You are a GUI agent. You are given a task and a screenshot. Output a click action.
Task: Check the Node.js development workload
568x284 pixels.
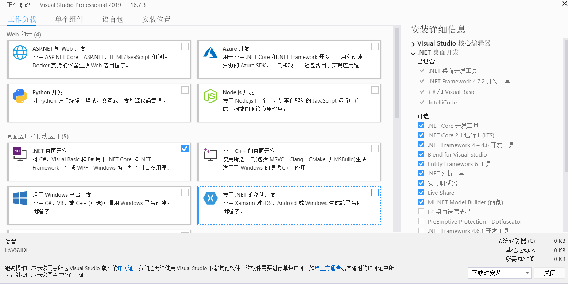click(375, 90)
